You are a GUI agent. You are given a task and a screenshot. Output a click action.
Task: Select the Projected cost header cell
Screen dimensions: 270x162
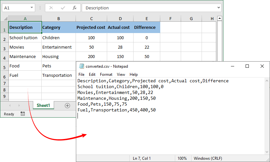(92, 27)
